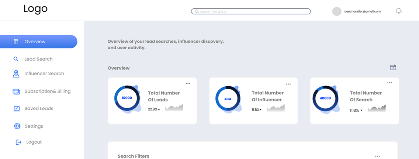The height and width of the screenshot is (159, 419).
Task: Click the Saved Leads icon
Action: [x=16, y=109]
